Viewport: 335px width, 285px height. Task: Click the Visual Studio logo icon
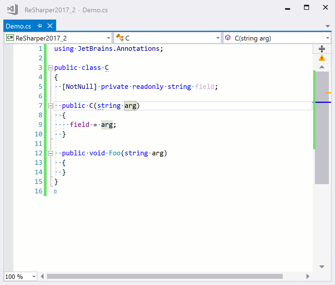pos(12,10)
